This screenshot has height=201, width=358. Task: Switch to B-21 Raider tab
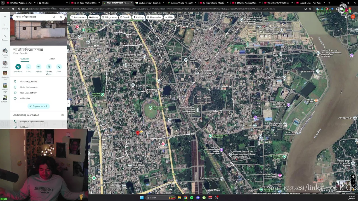click(246, 3)
